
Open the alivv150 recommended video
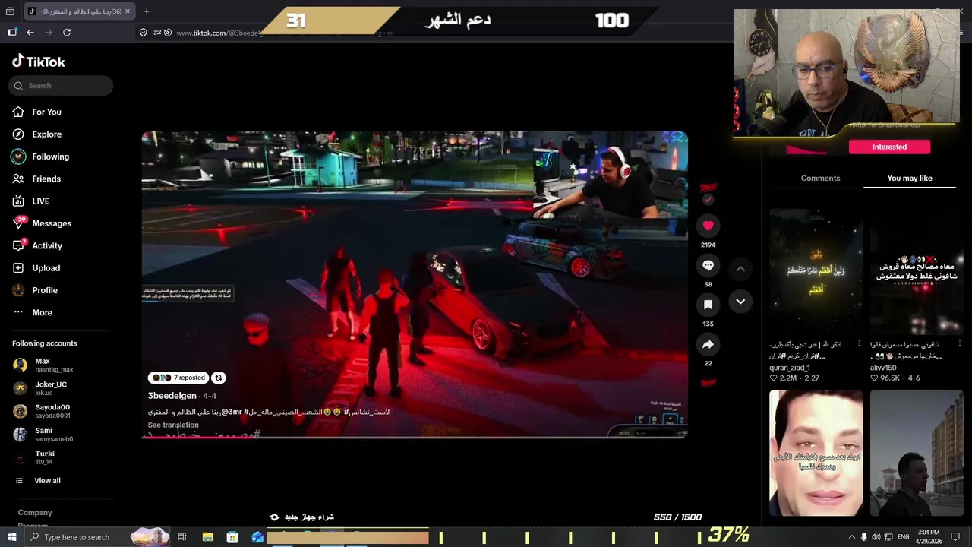pyautogui.click(x=917, y=271)
